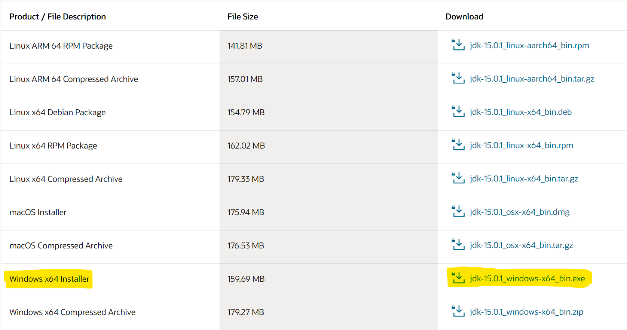Viewport: 627px width, 330px height.
Task: Select 'Linux ARM 64 Compressed Archive' text
Action: 74,79
